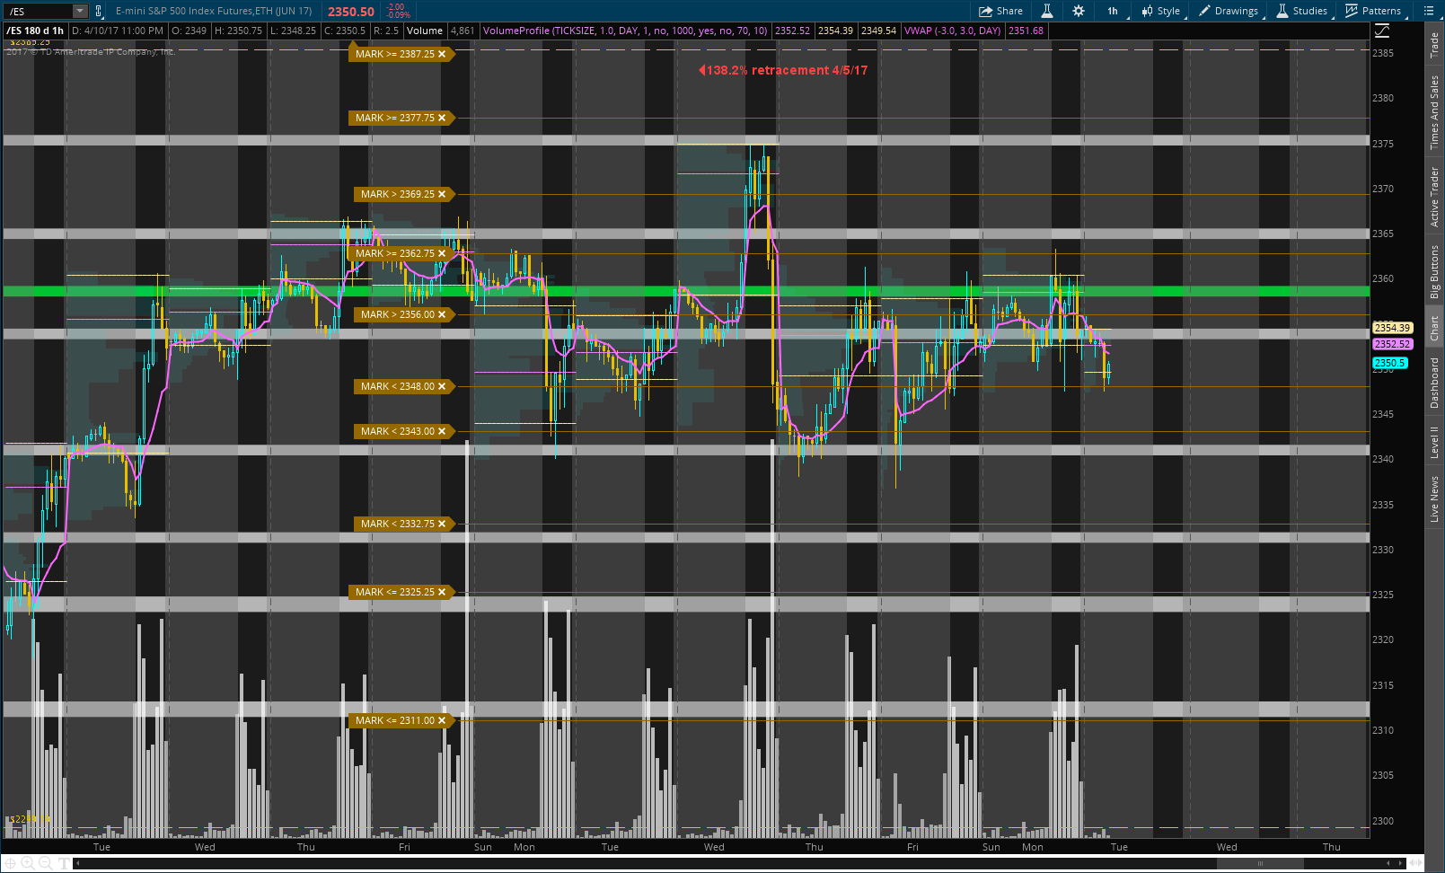
Task: Remove the MARK >= 2387.25 alert
Action: [x=442, y=54]
